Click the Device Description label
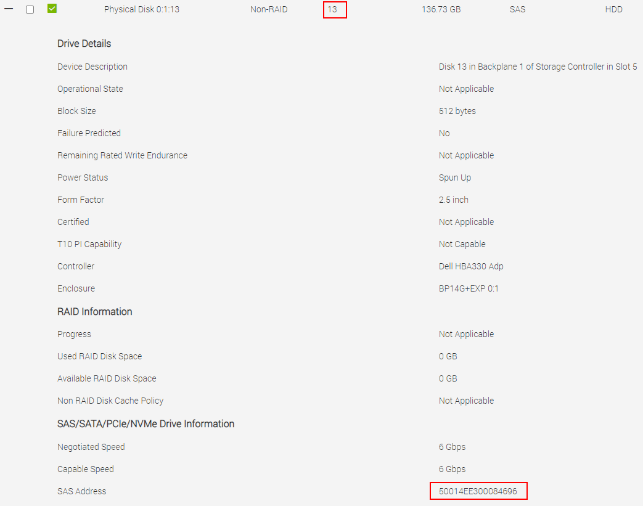This screenshot has width=643, height=506. (92, 67)
